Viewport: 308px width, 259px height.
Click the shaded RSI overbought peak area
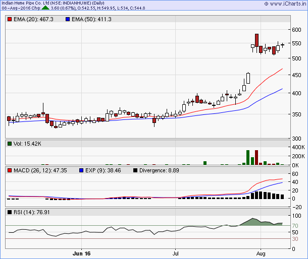tap(260, 222)
